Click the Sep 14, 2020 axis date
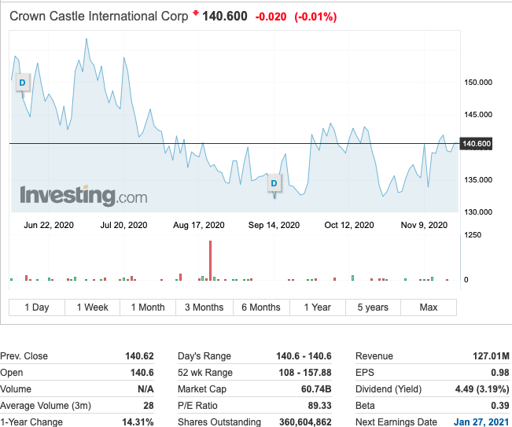This screenshot has height=427, width=512. click(274, 225)
